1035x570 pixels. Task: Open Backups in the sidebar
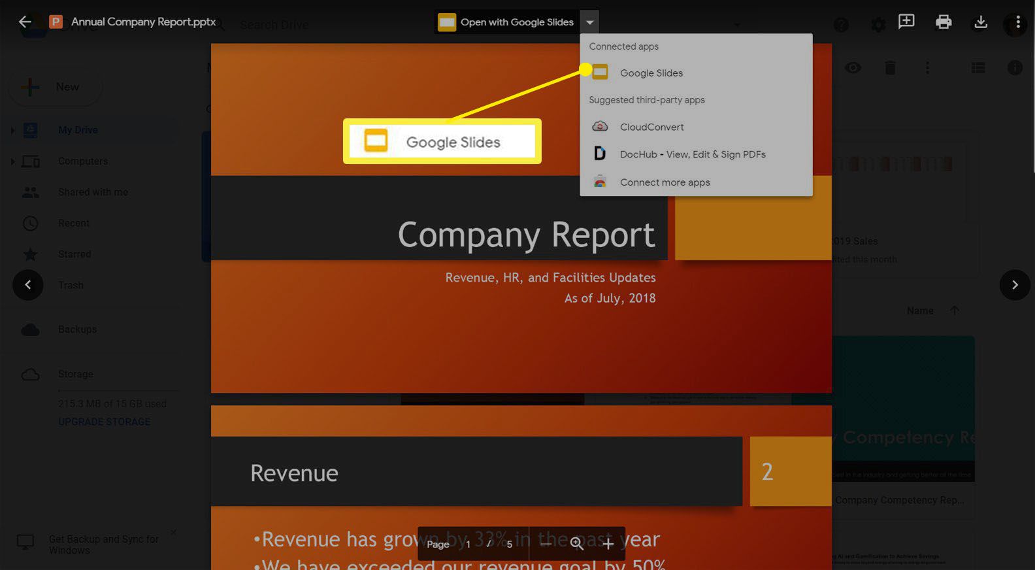(x=77, y=329)
